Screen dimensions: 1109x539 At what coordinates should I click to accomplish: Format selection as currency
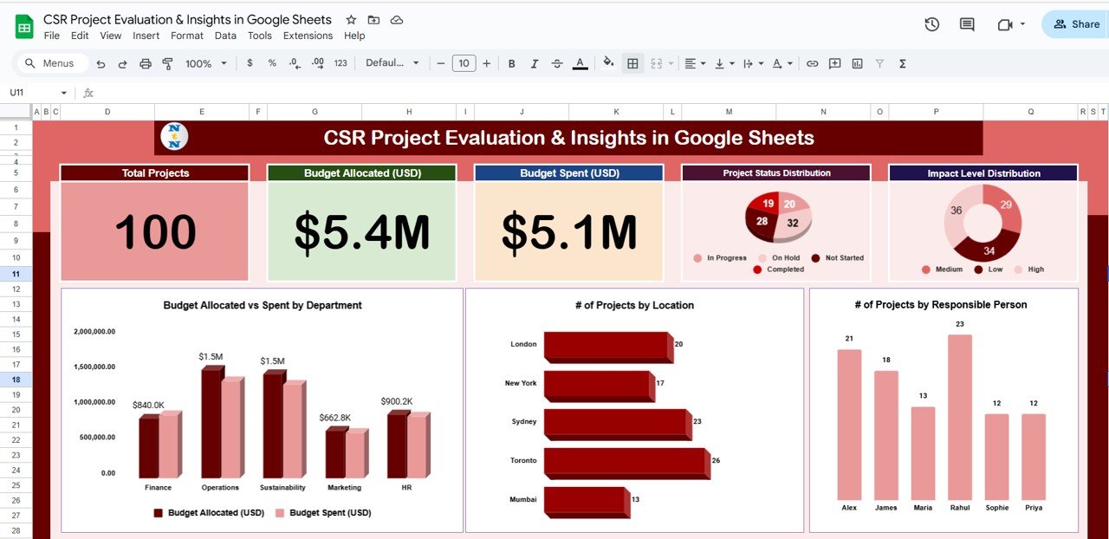pyautogui.click(x=249, y=63)
